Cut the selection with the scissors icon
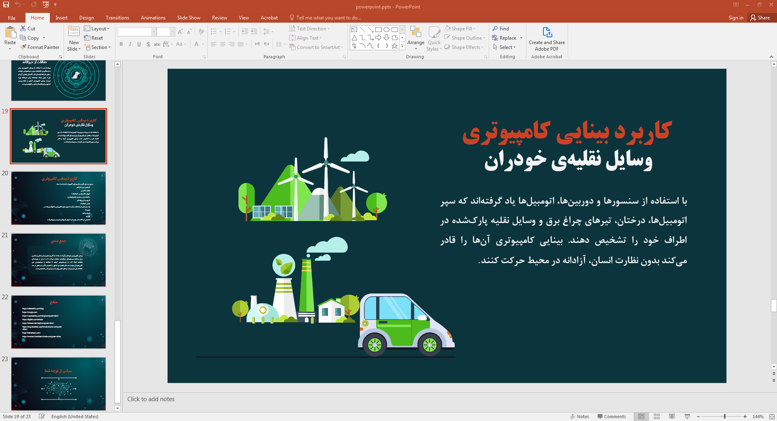Screen dimensions: 777x421 pos(23,28)
